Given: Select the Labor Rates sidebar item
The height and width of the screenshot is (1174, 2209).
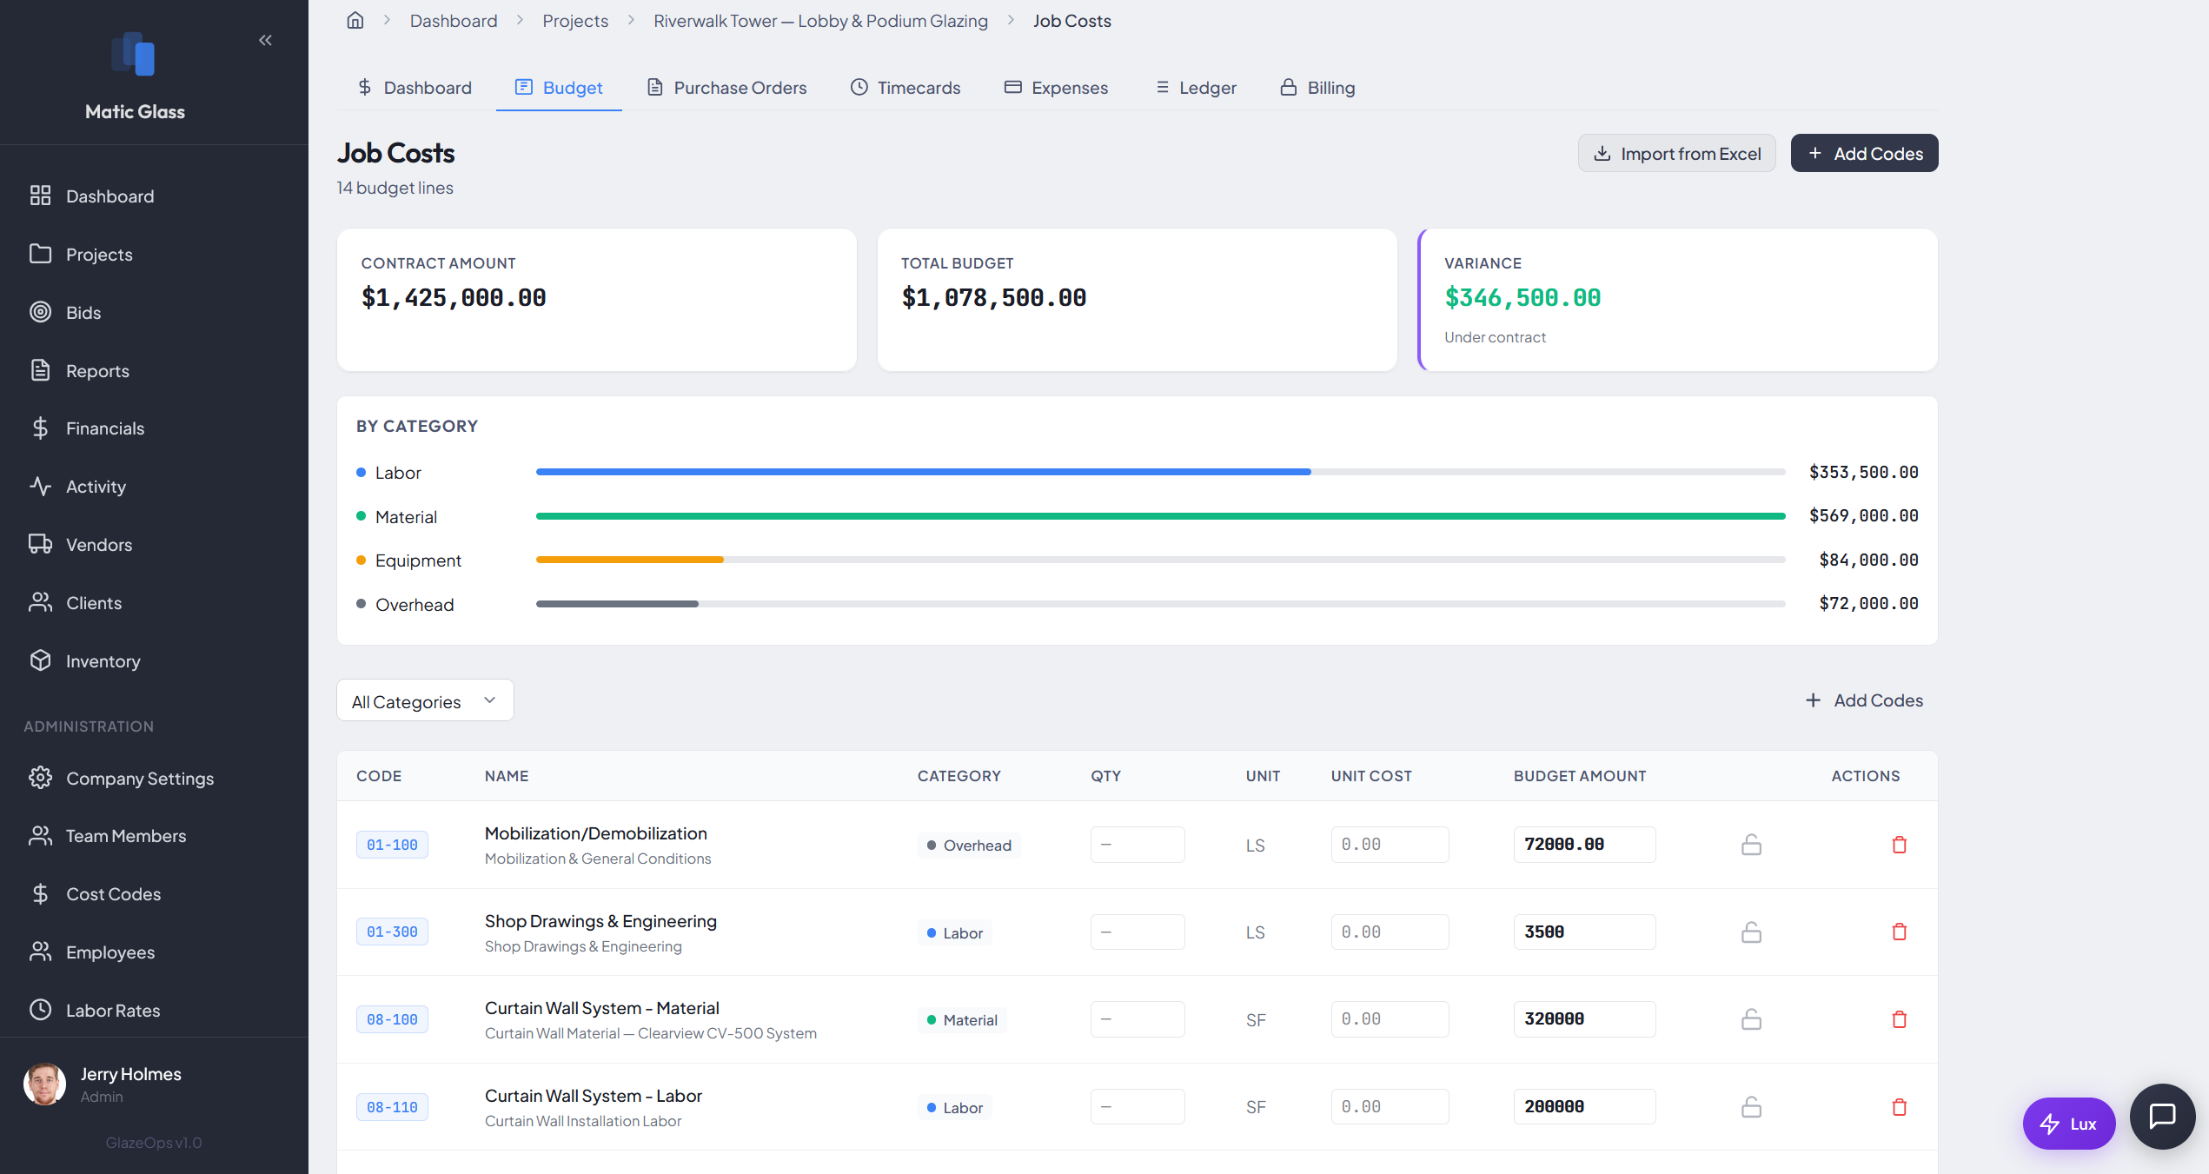Looking at the screenshot, I should [x=114, y=1010].
